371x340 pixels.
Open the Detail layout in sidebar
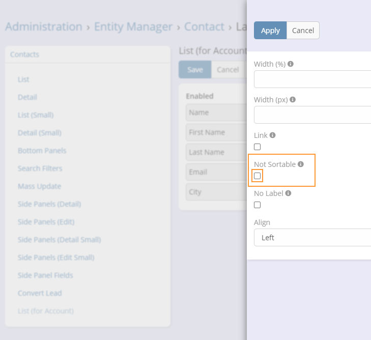(27, 97)
